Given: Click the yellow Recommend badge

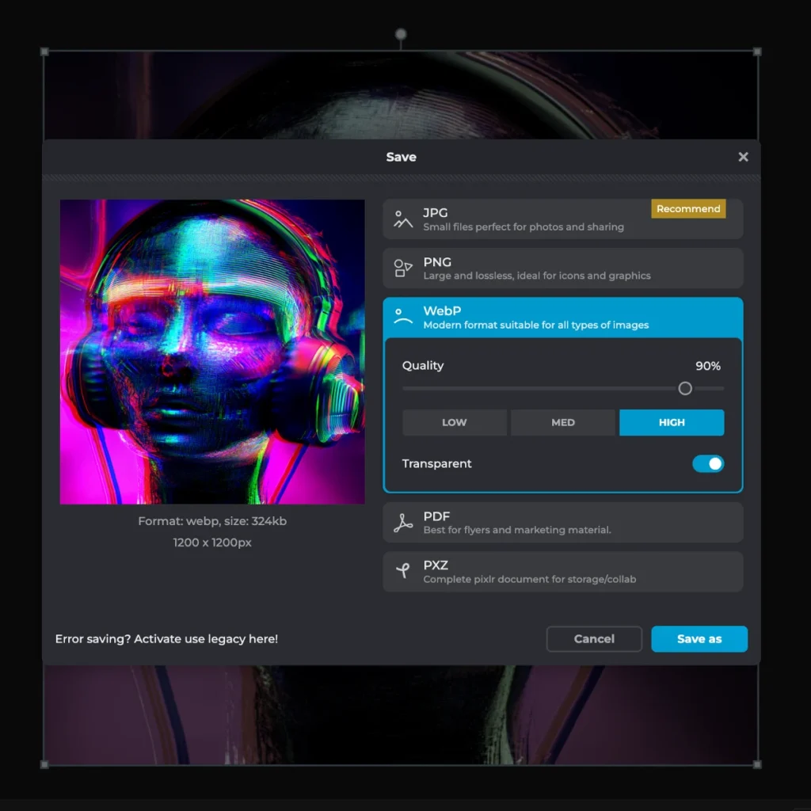Looking at the screenshot, I should (x=688, y=209).
